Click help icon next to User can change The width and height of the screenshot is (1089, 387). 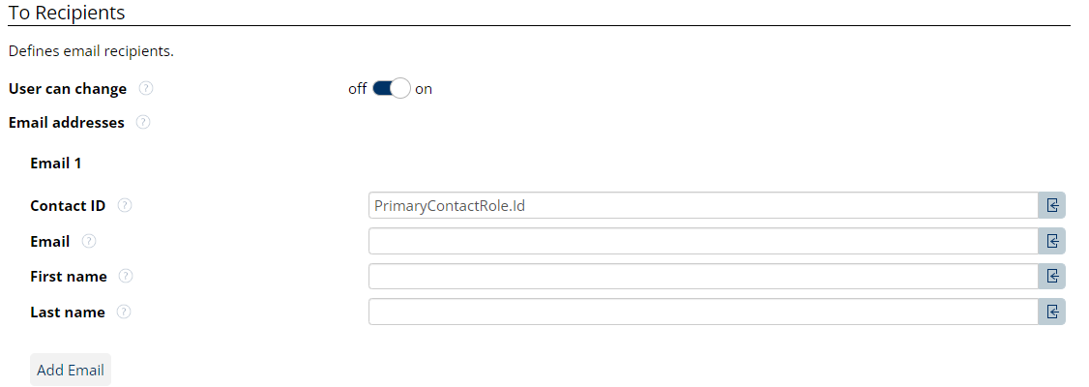click(x=146, y=89)
